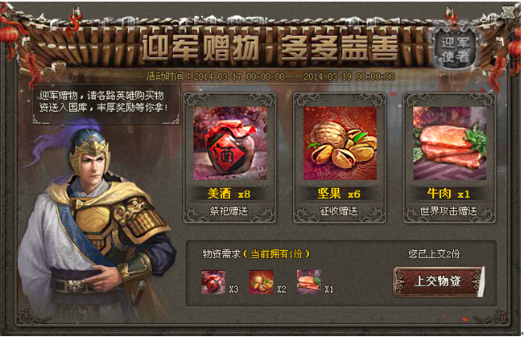Viewport: 524px width, 337px height.
Task: Click small beef requirement icon X1
Action: [309, 282]
